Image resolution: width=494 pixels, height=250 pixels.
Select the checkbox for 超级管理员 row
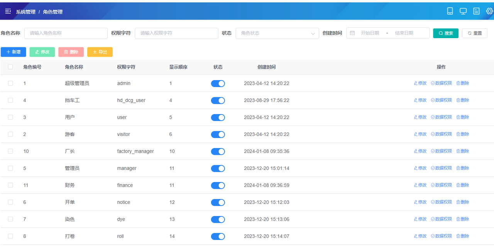[10, 83]
